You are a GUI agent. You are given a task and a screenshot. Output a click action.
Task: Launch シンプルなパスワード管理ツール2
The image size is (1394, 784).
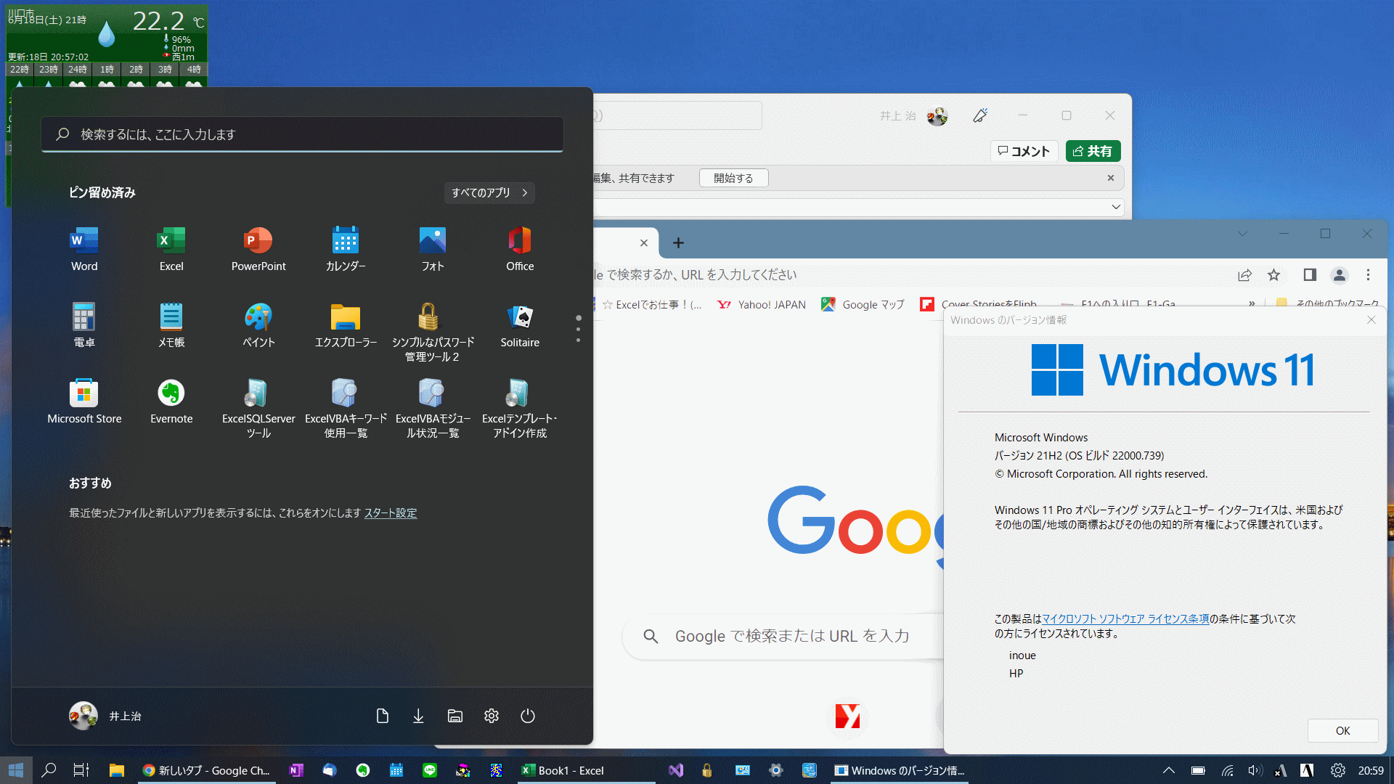pos(433,332)
